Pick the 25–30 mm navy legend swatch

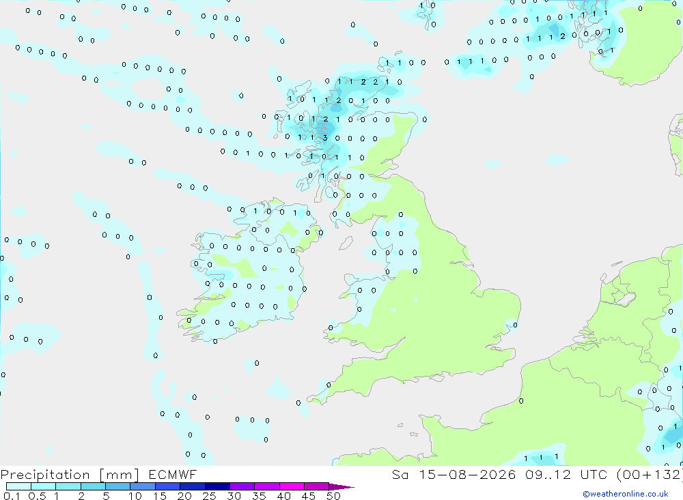coord(217,486)
